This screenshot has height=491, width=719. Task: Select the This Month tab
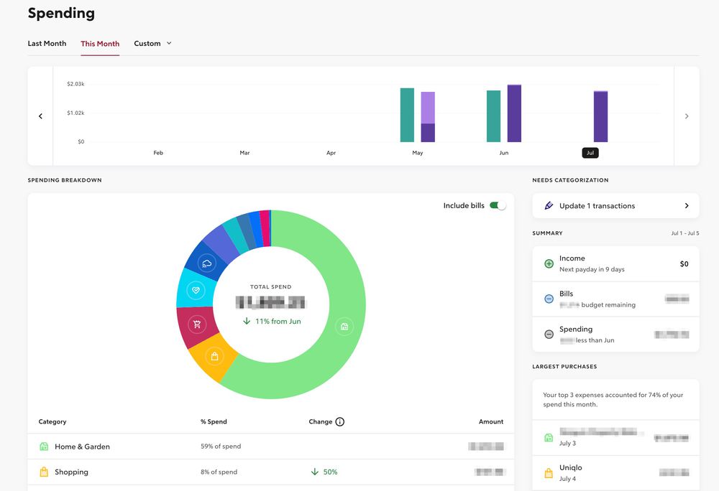click(x=100, y=44)
